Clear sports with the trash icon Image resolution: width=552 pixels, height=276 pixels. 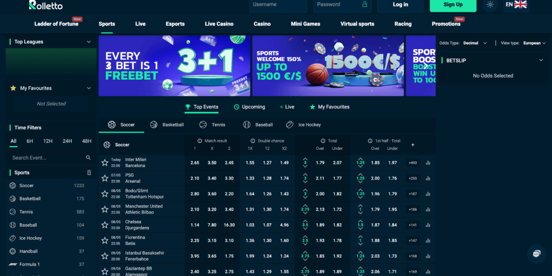coord(89,172)
